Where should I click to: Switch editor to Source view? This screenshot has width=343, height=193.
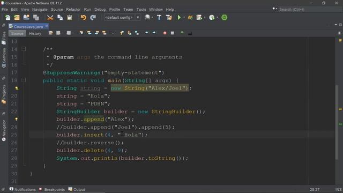[x=17, y=33]
